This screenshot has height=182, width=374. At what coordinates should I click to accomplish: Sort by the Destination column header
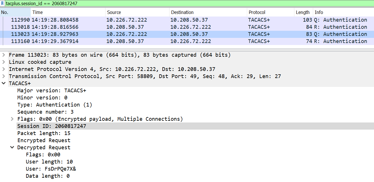[208, 13]
